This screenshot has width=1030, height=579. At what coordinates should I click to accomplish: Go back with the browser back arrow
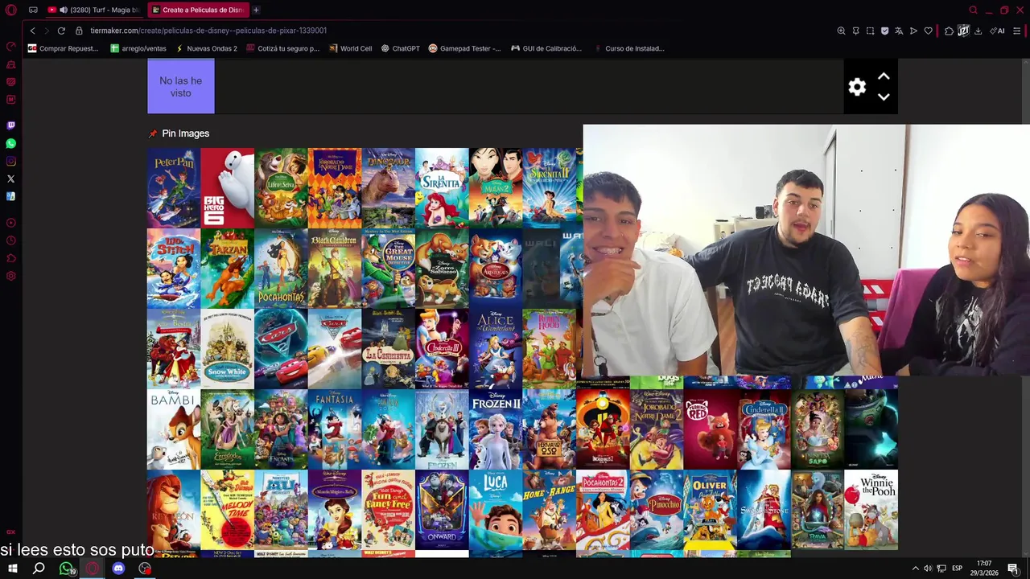coord(32,31)
